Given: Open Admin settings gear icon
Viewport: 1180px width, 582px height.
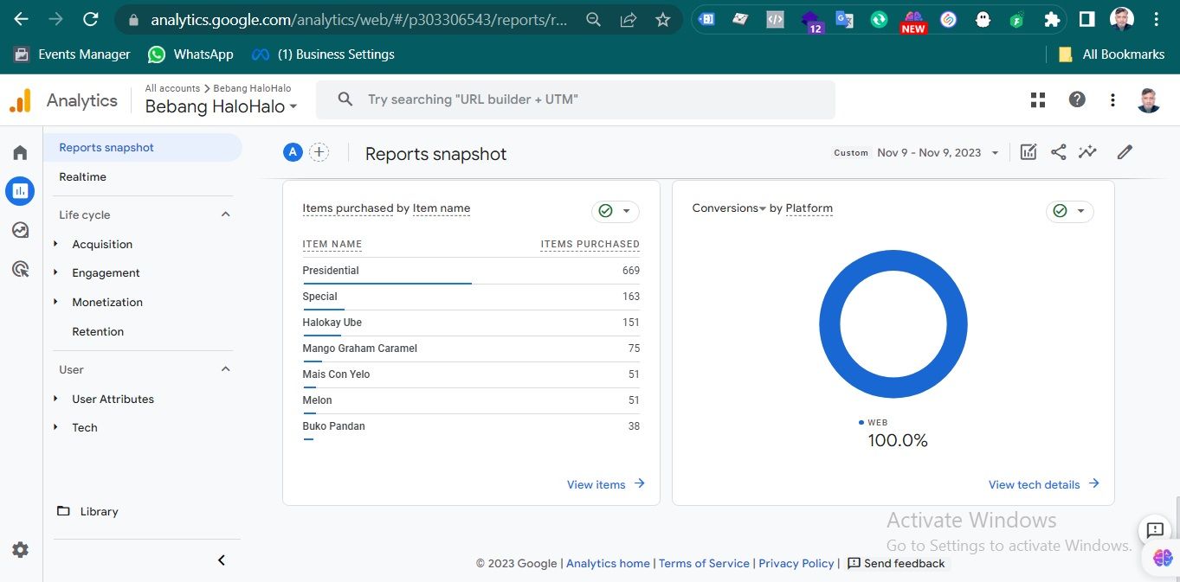Looking at the screenshot, I should pyautogui.click(x=20, y=550).
